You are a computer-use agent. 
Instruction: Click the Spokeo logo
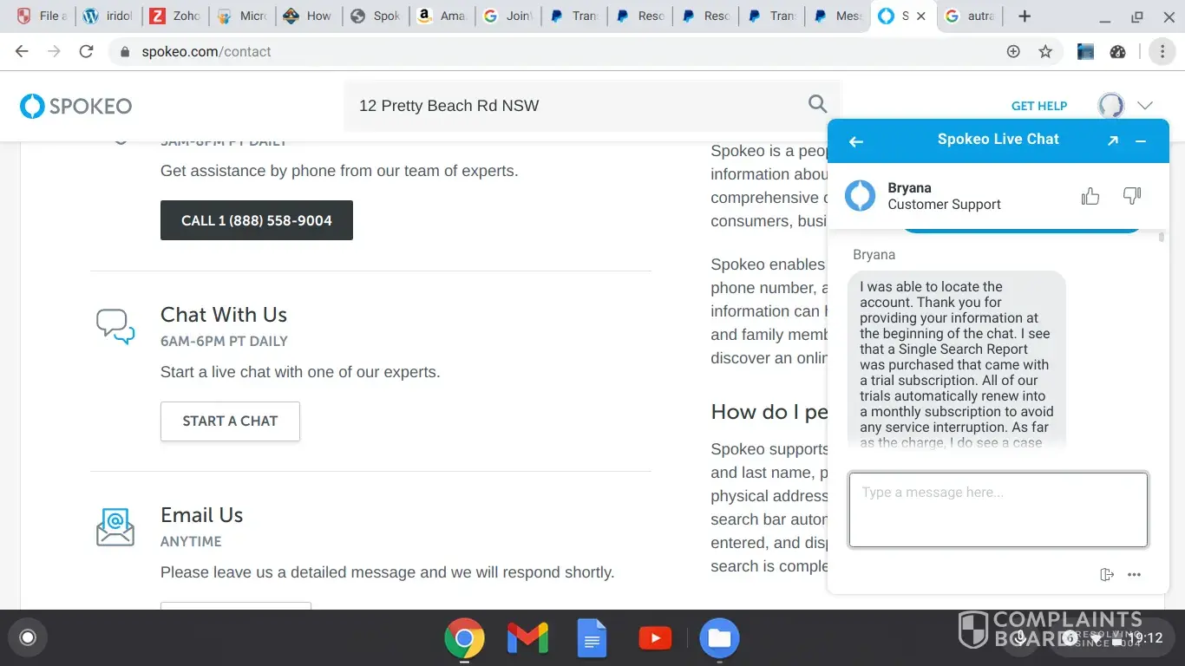point(76,106)
